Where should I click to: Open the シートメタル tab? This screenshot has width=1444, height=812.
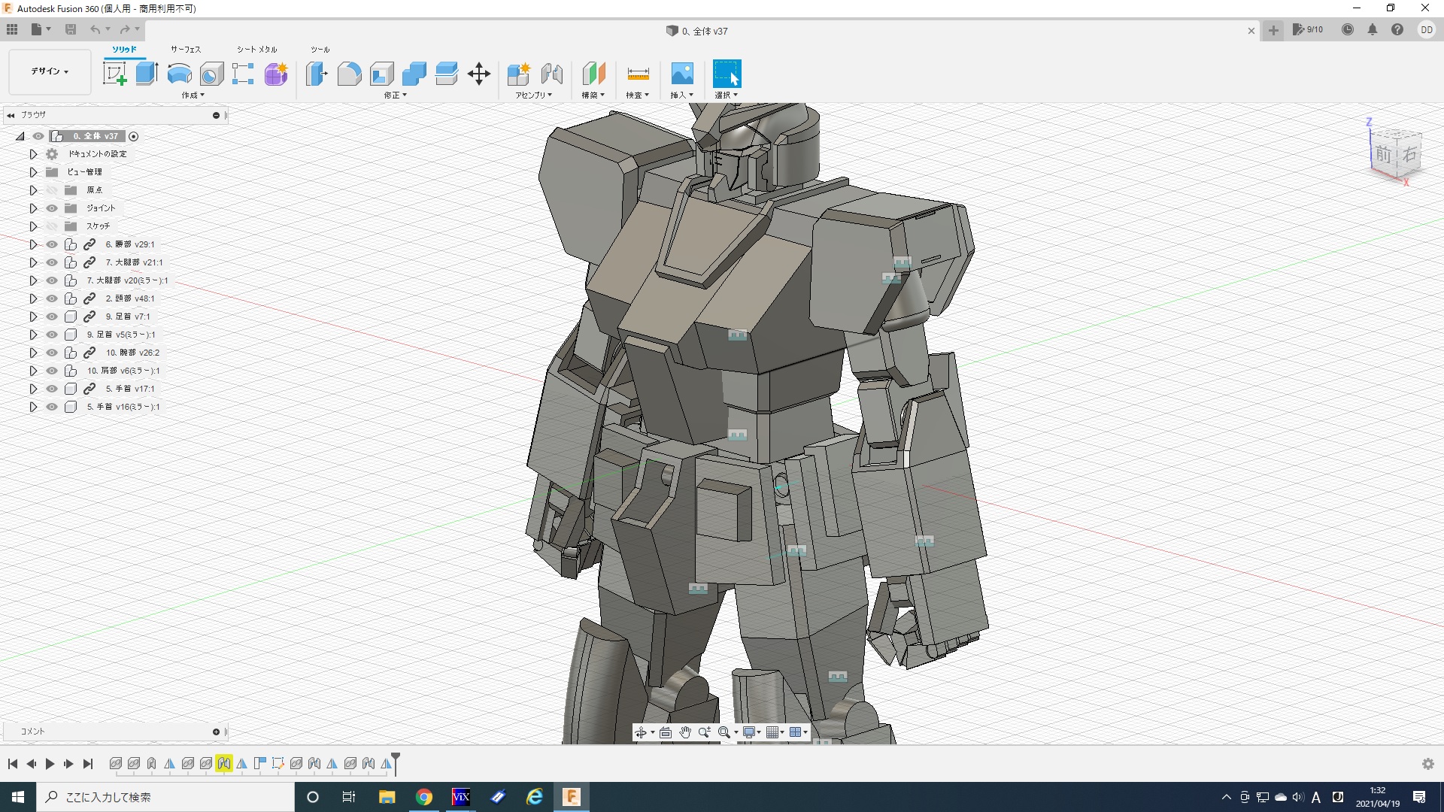[x=256, y=50]
